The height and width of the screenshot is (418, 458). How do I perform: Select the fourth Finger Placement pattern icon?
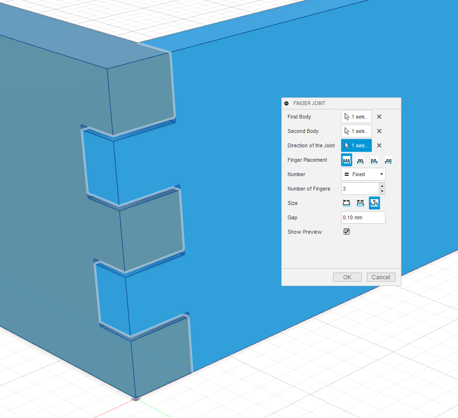(x=388, y=159)
